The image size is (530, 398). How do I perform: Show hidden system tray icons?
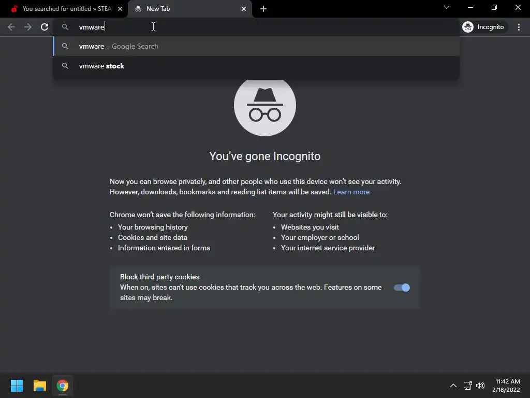(453, 386)
